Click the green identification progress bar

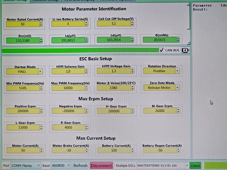[x=80, y=50]
